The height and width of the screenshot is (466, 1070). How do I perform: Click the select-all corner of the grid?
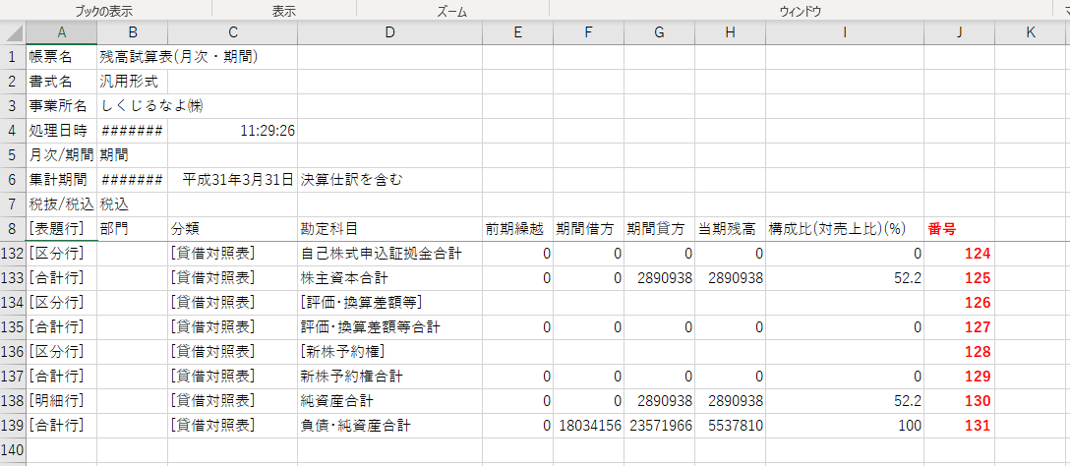pos(12,32)
